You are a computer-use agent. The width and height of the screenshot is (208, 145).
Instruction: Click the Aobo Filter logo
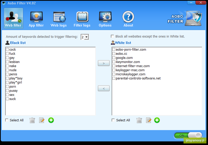185,19
